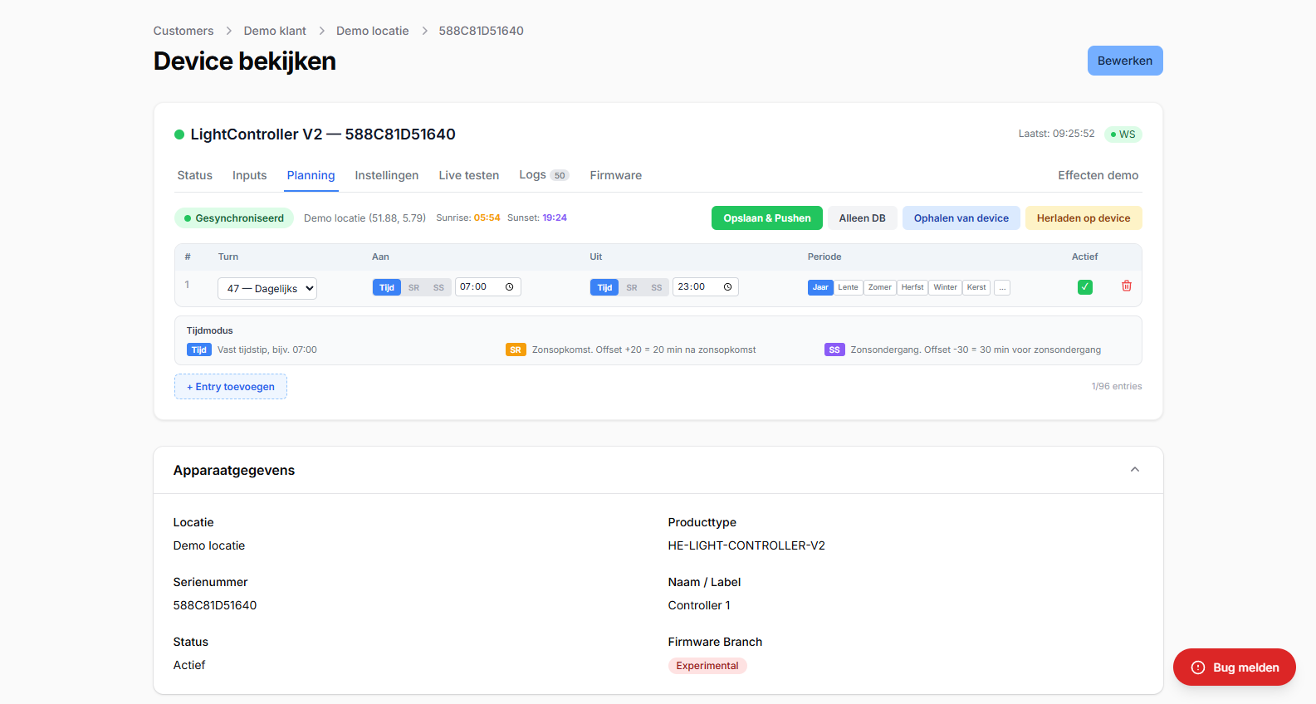This screenshot has height=704, width=1316.
Task: Open the Firmware tab
Action: pyautogui.click(x=615, y=175)
